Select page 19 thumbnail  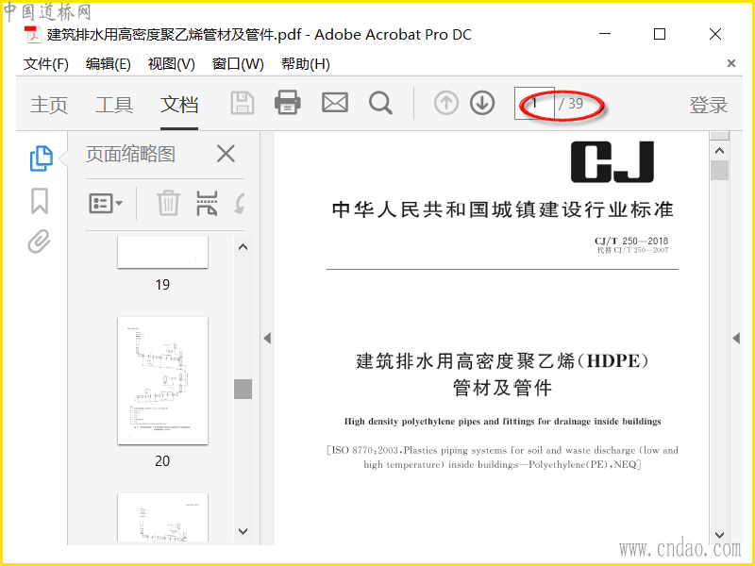162,252
